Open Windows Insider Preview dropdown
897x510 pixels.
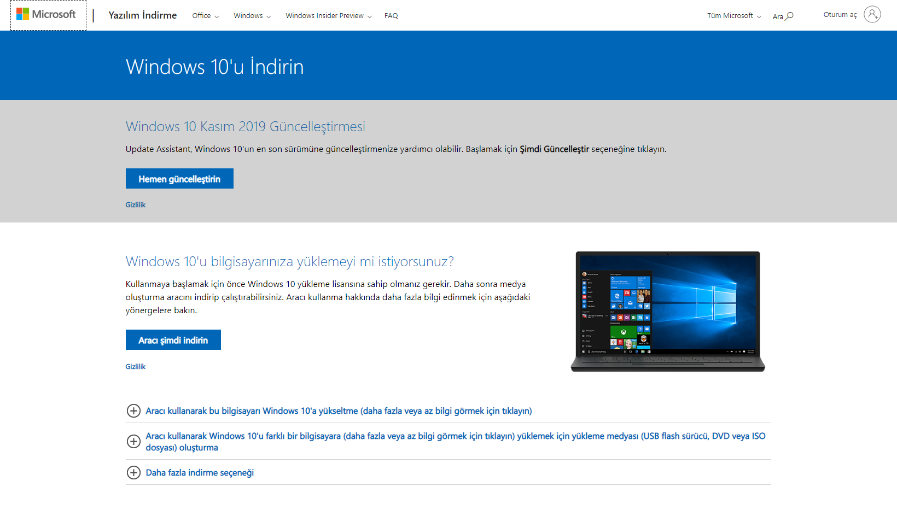[x=329, y=16]
